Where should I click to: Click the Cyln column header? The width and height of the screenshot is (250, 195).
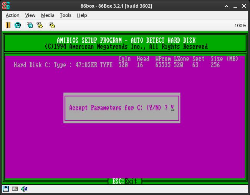click(124, 59)
